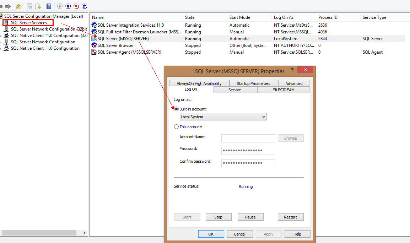Click the SQL Server Services tree icon
The width and height of the screenshot is (410, 243).
tap(6, 23)
